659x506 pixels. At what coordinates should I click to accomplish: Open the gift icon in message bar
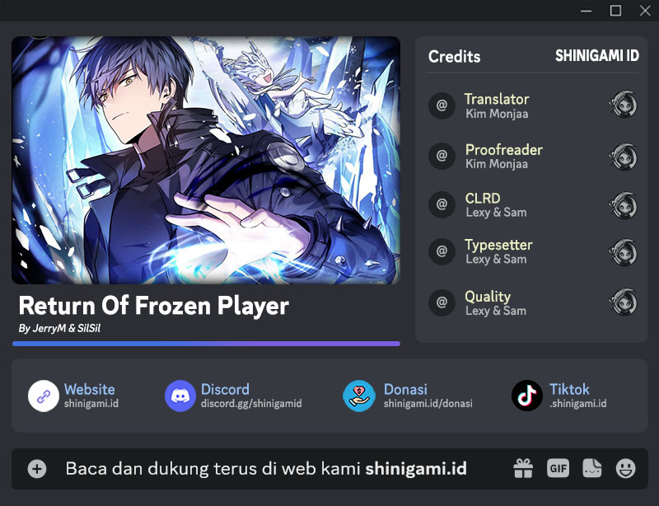(x=523, y=468)
